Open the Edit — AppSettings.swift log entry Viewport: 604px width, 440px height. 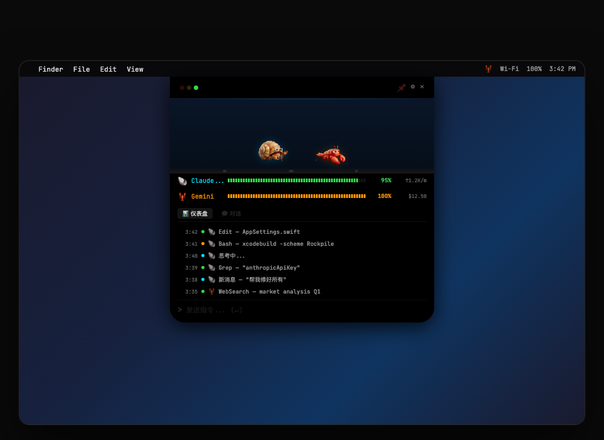tap(302, 232)
